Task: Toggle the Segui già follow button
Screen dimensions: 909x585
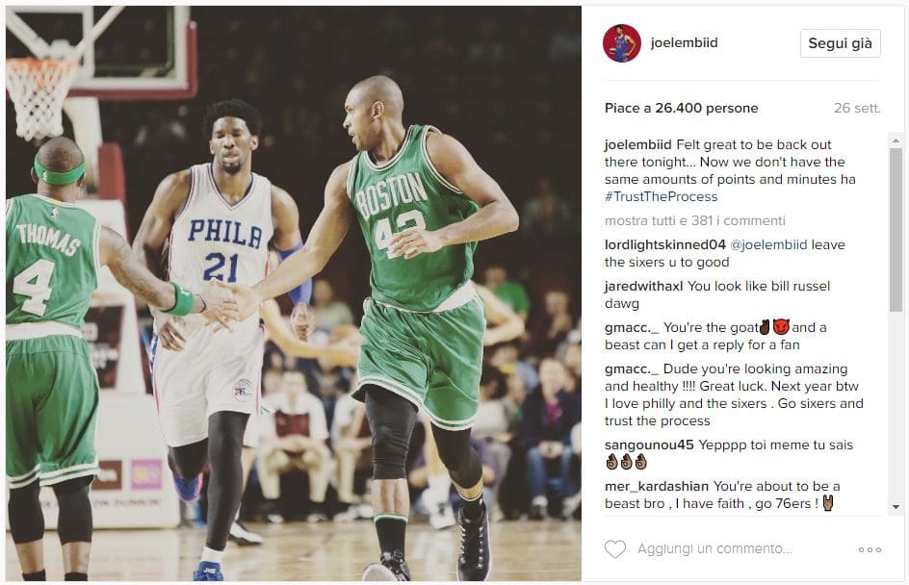Action: 840,43
